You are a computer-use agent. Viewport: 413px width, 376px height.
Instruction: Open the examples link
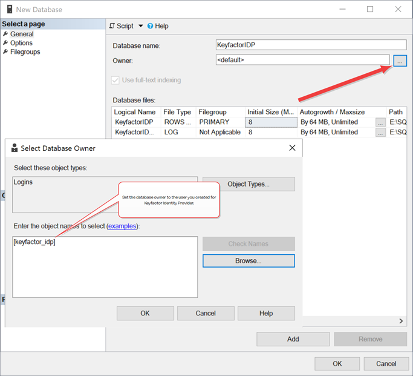122,226
